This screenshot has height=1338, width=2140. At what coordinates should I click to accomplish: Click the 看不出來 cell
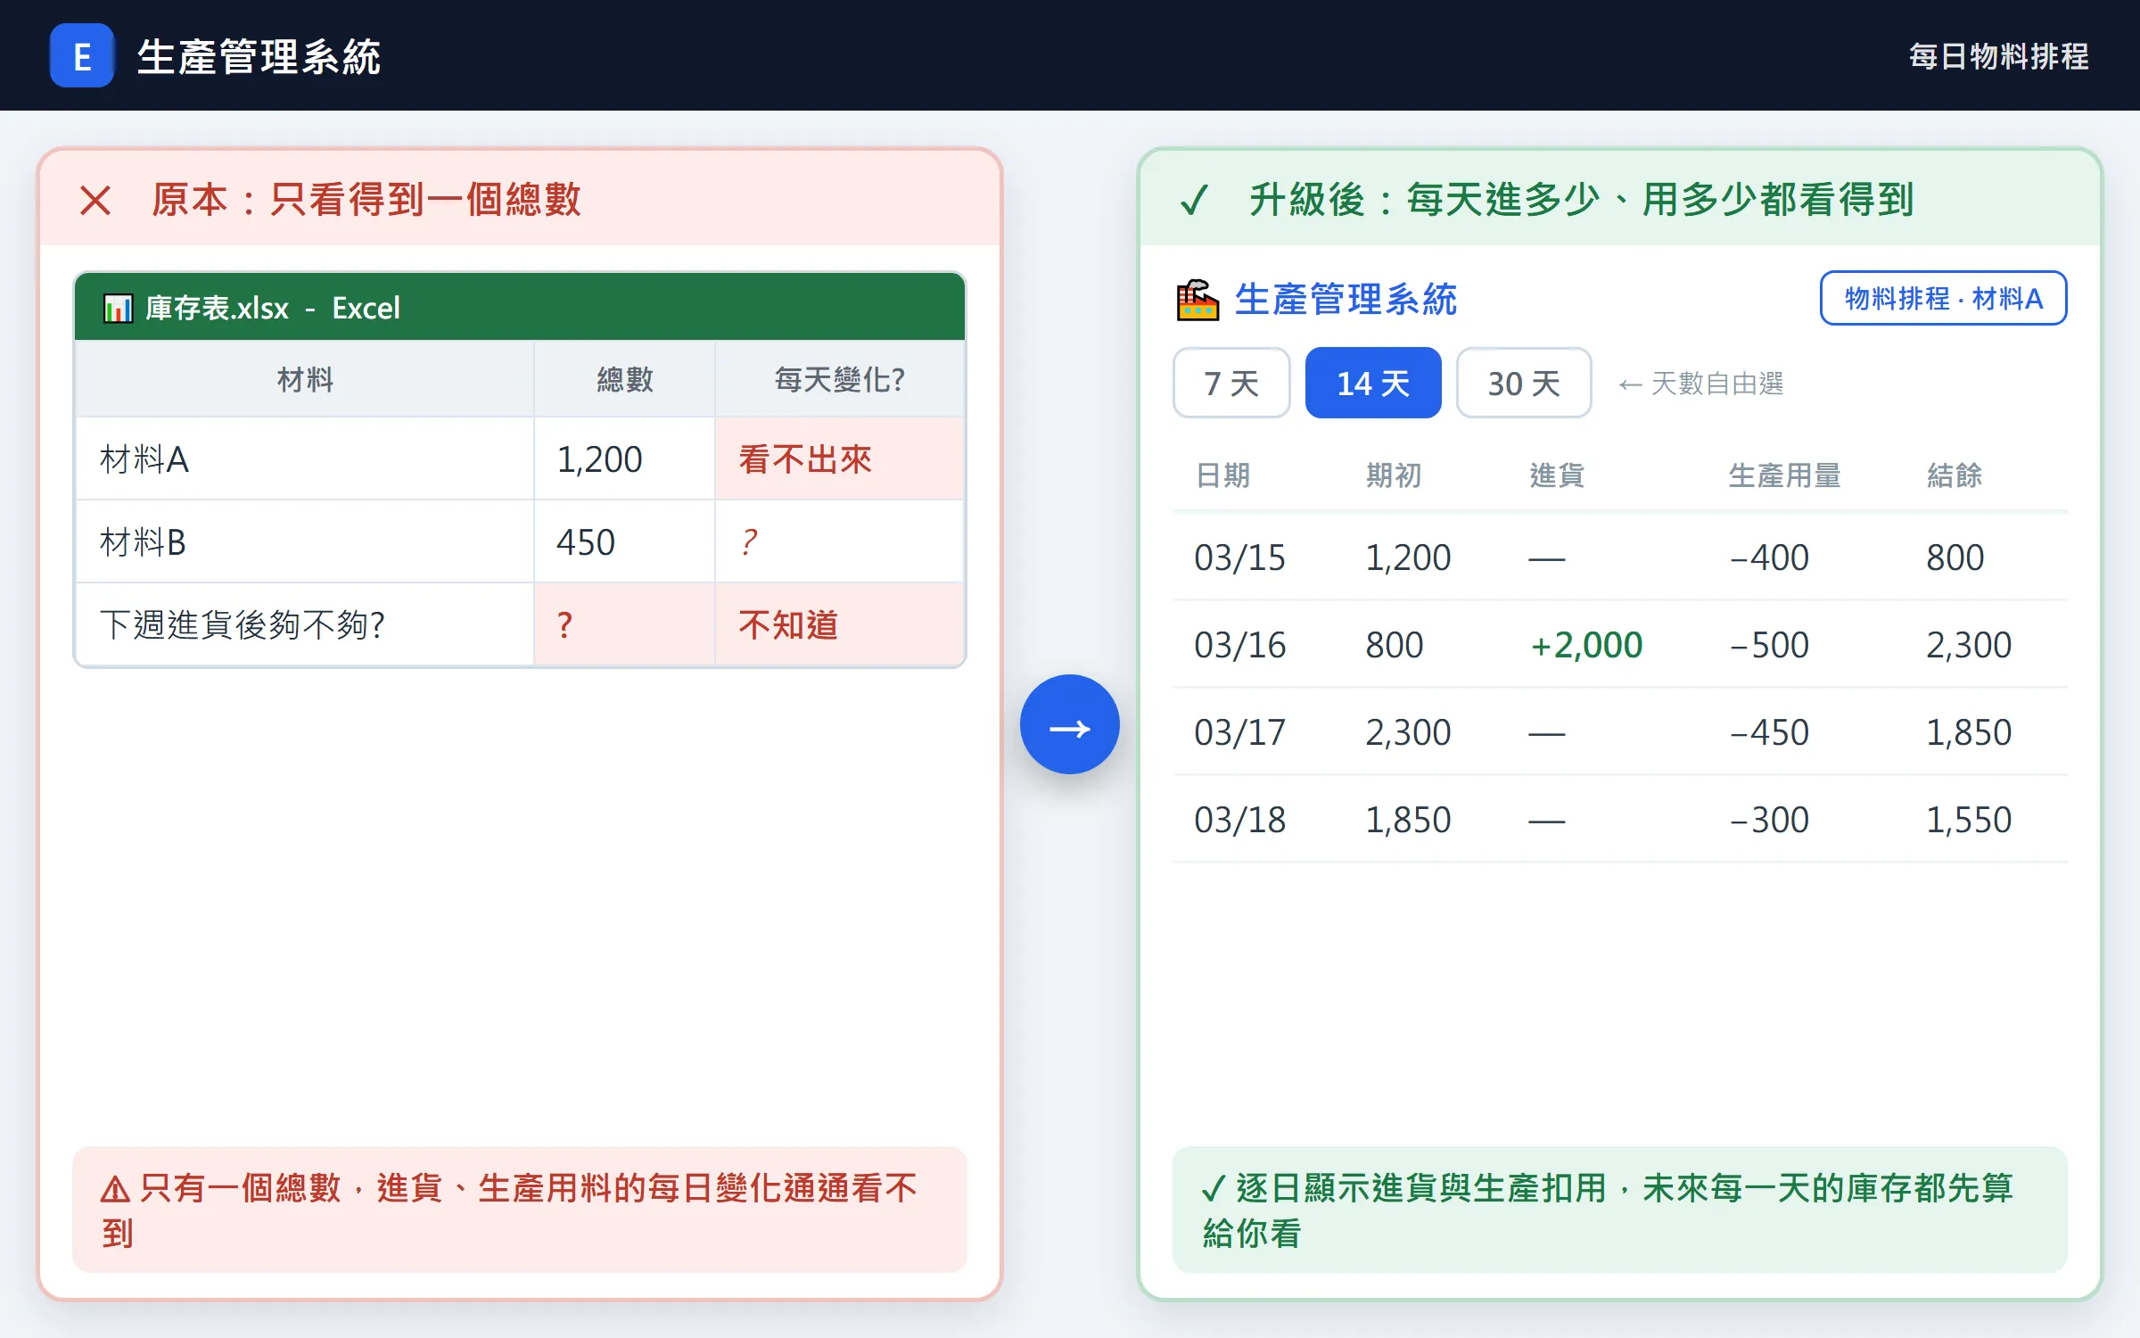click(839, 459)
